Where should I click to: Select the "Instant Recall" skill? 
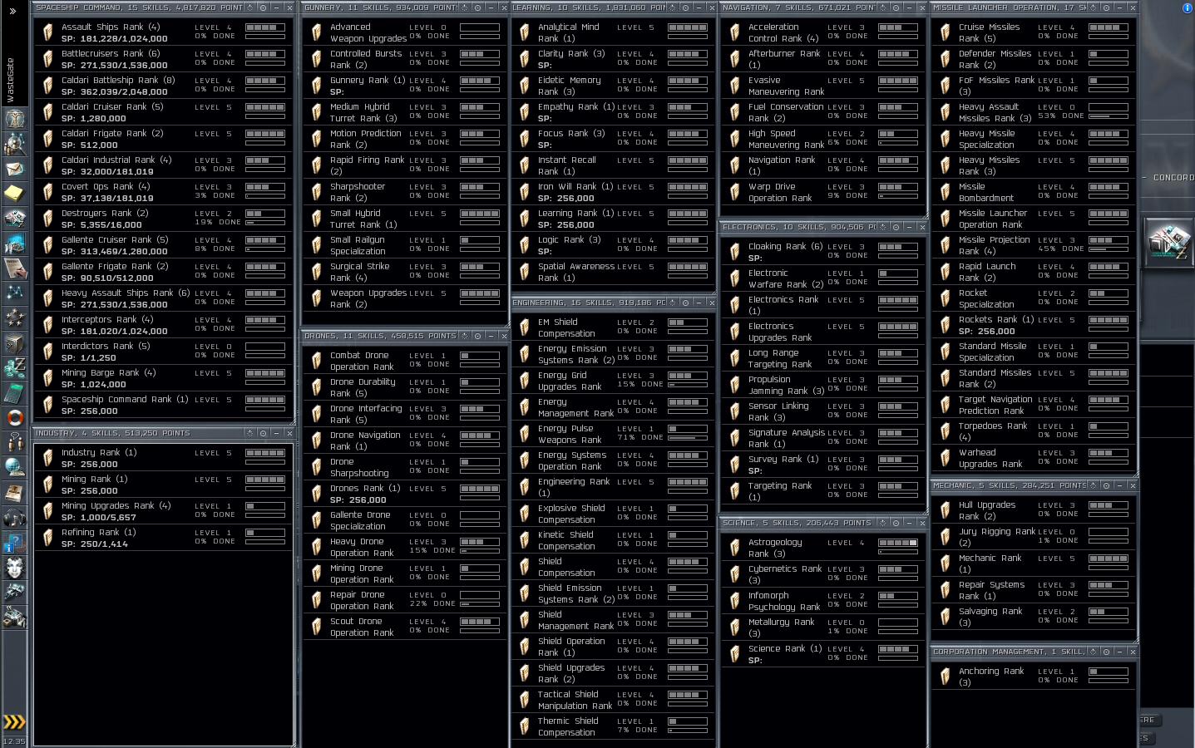(613, 165)
